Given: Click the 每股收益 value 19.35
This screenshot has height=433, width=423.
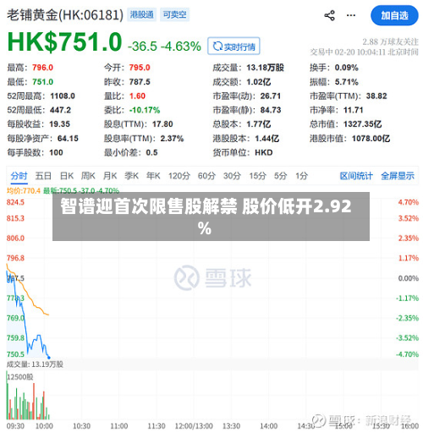Looking at the screenshot, I should click(x=60, y=124).
